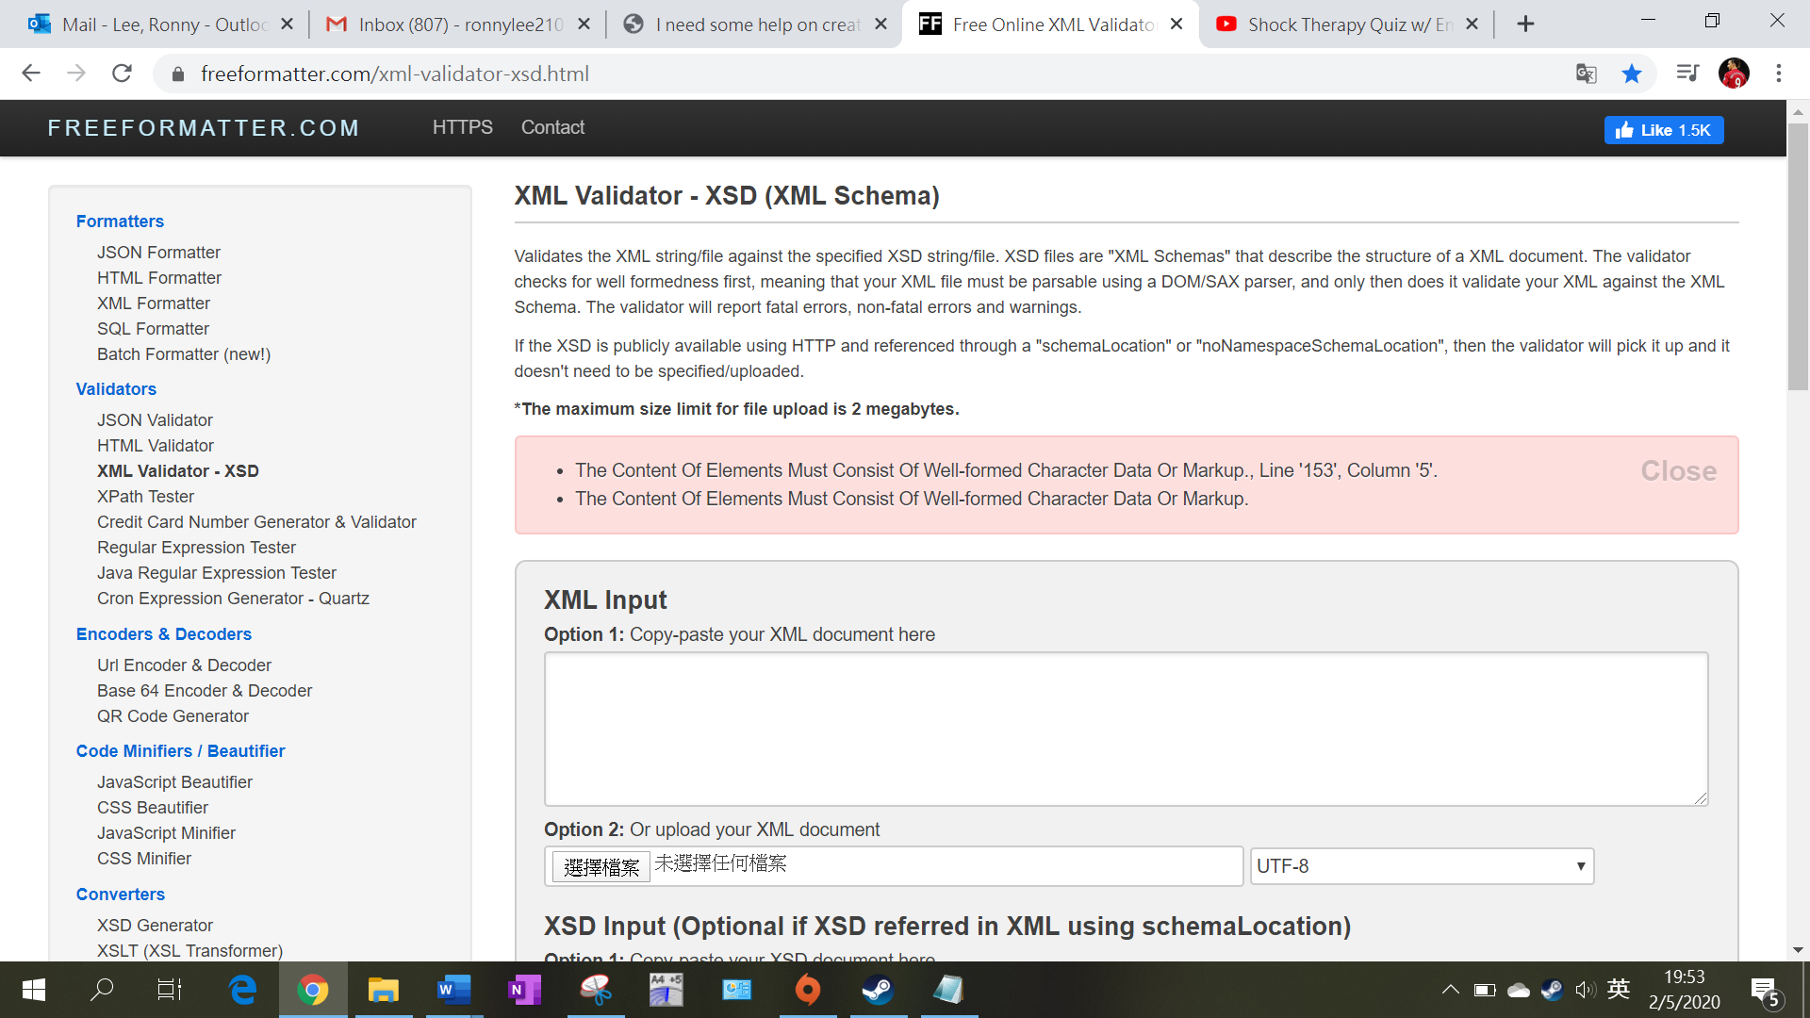Image resolution: width=1810 pixels, height=1018 pixels.
Task: Open the notification center icon
Action: 1765,992
